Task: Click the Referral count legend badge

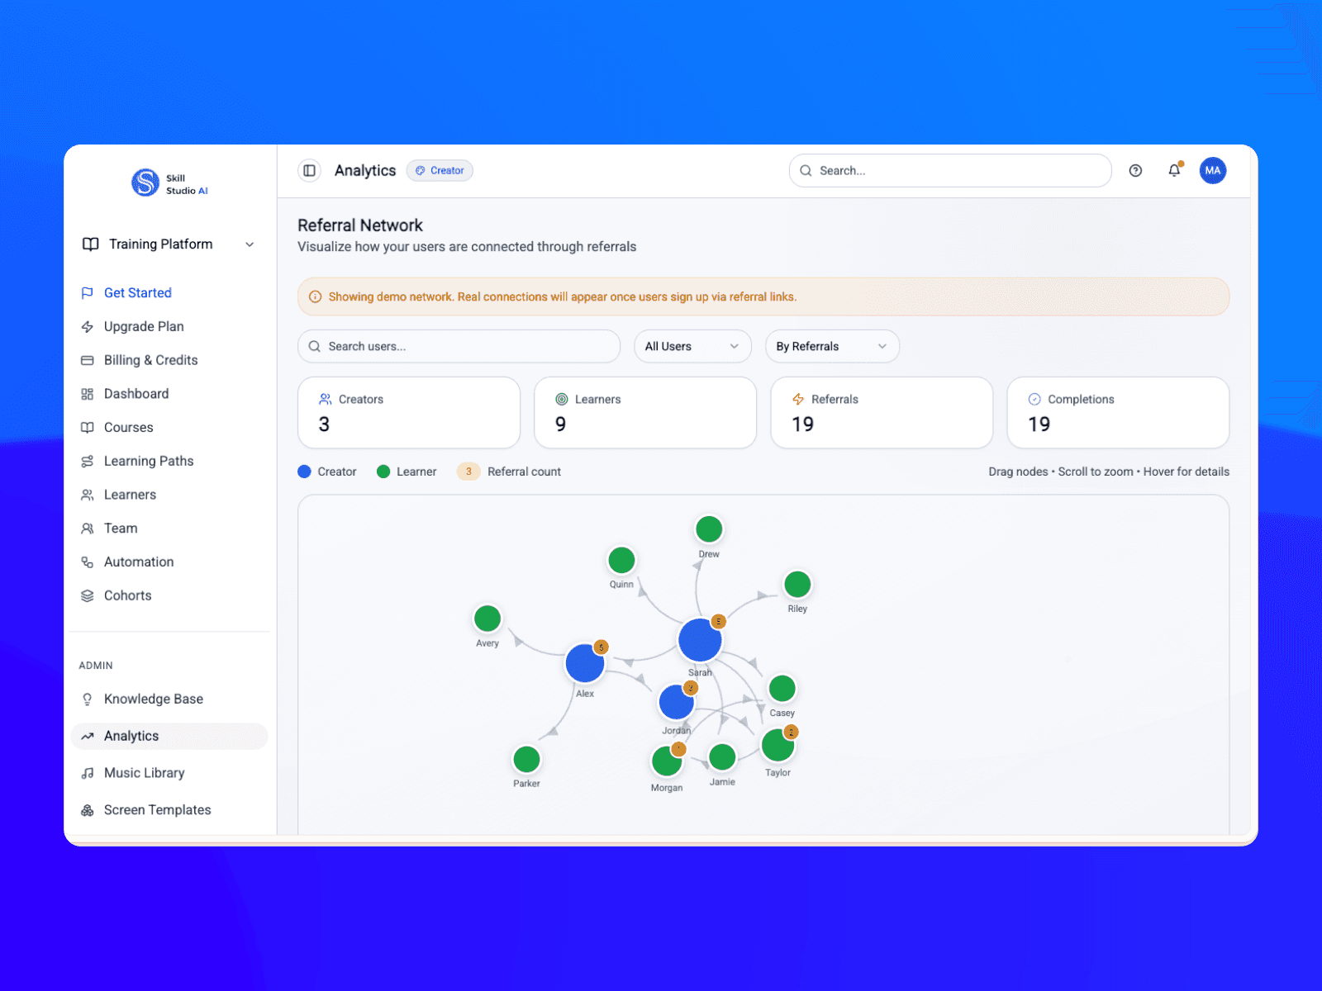Action: (x=468, y=472)
